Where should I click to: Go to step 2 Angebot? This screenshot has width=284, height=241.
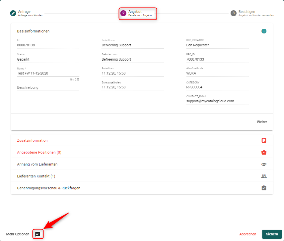138,13
